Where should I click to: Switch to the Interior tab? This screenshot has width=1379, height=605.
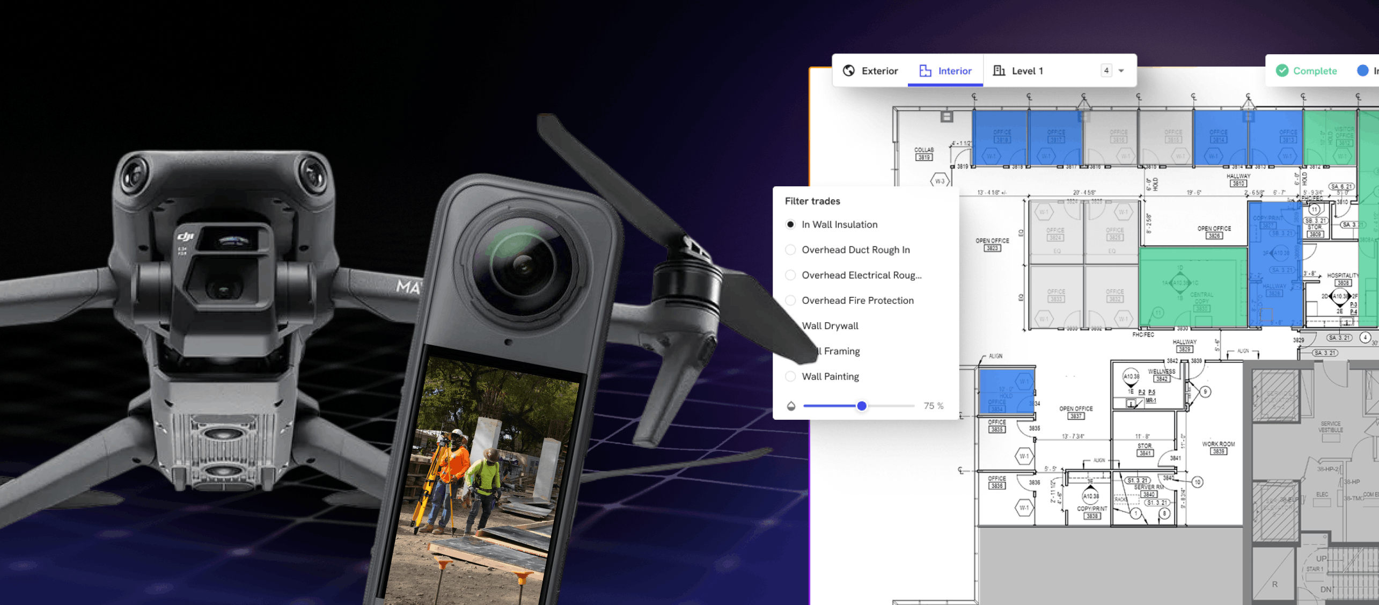(x=954, y=71)
